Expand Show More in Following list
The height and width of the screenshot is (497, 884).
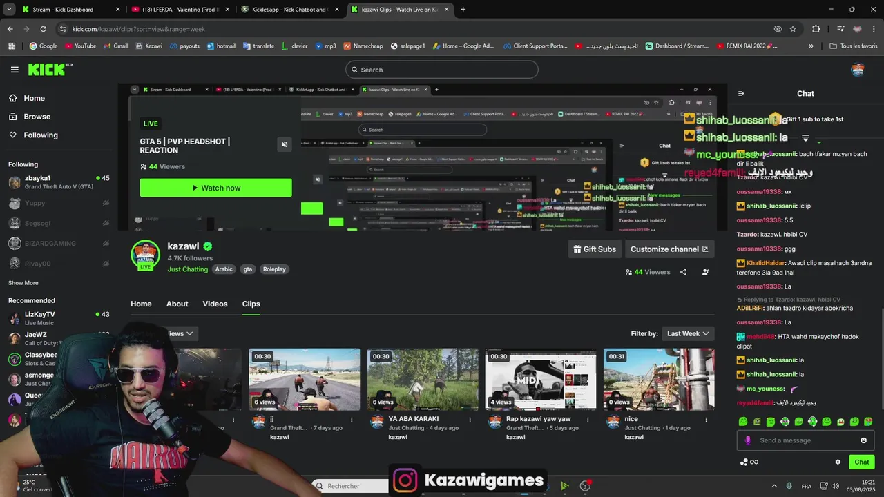click(23, 283)
